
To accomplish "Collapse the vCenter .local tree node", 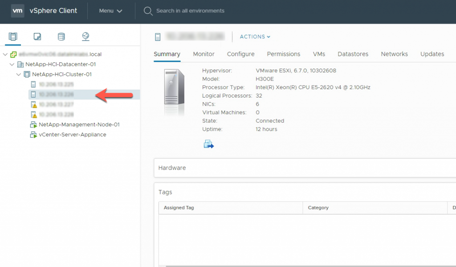I will 5,54.
